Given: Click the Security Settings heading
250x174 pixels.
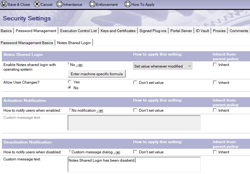Looking at the screenshot, I should 27,19.
